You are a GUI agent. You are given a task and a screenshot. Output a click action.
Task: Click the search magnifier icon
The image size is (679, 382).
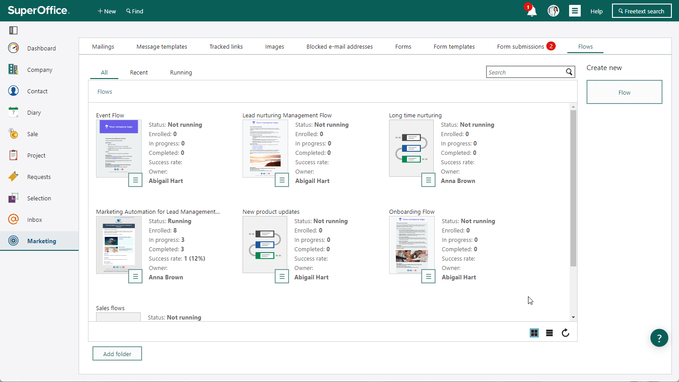coord(569,72)
